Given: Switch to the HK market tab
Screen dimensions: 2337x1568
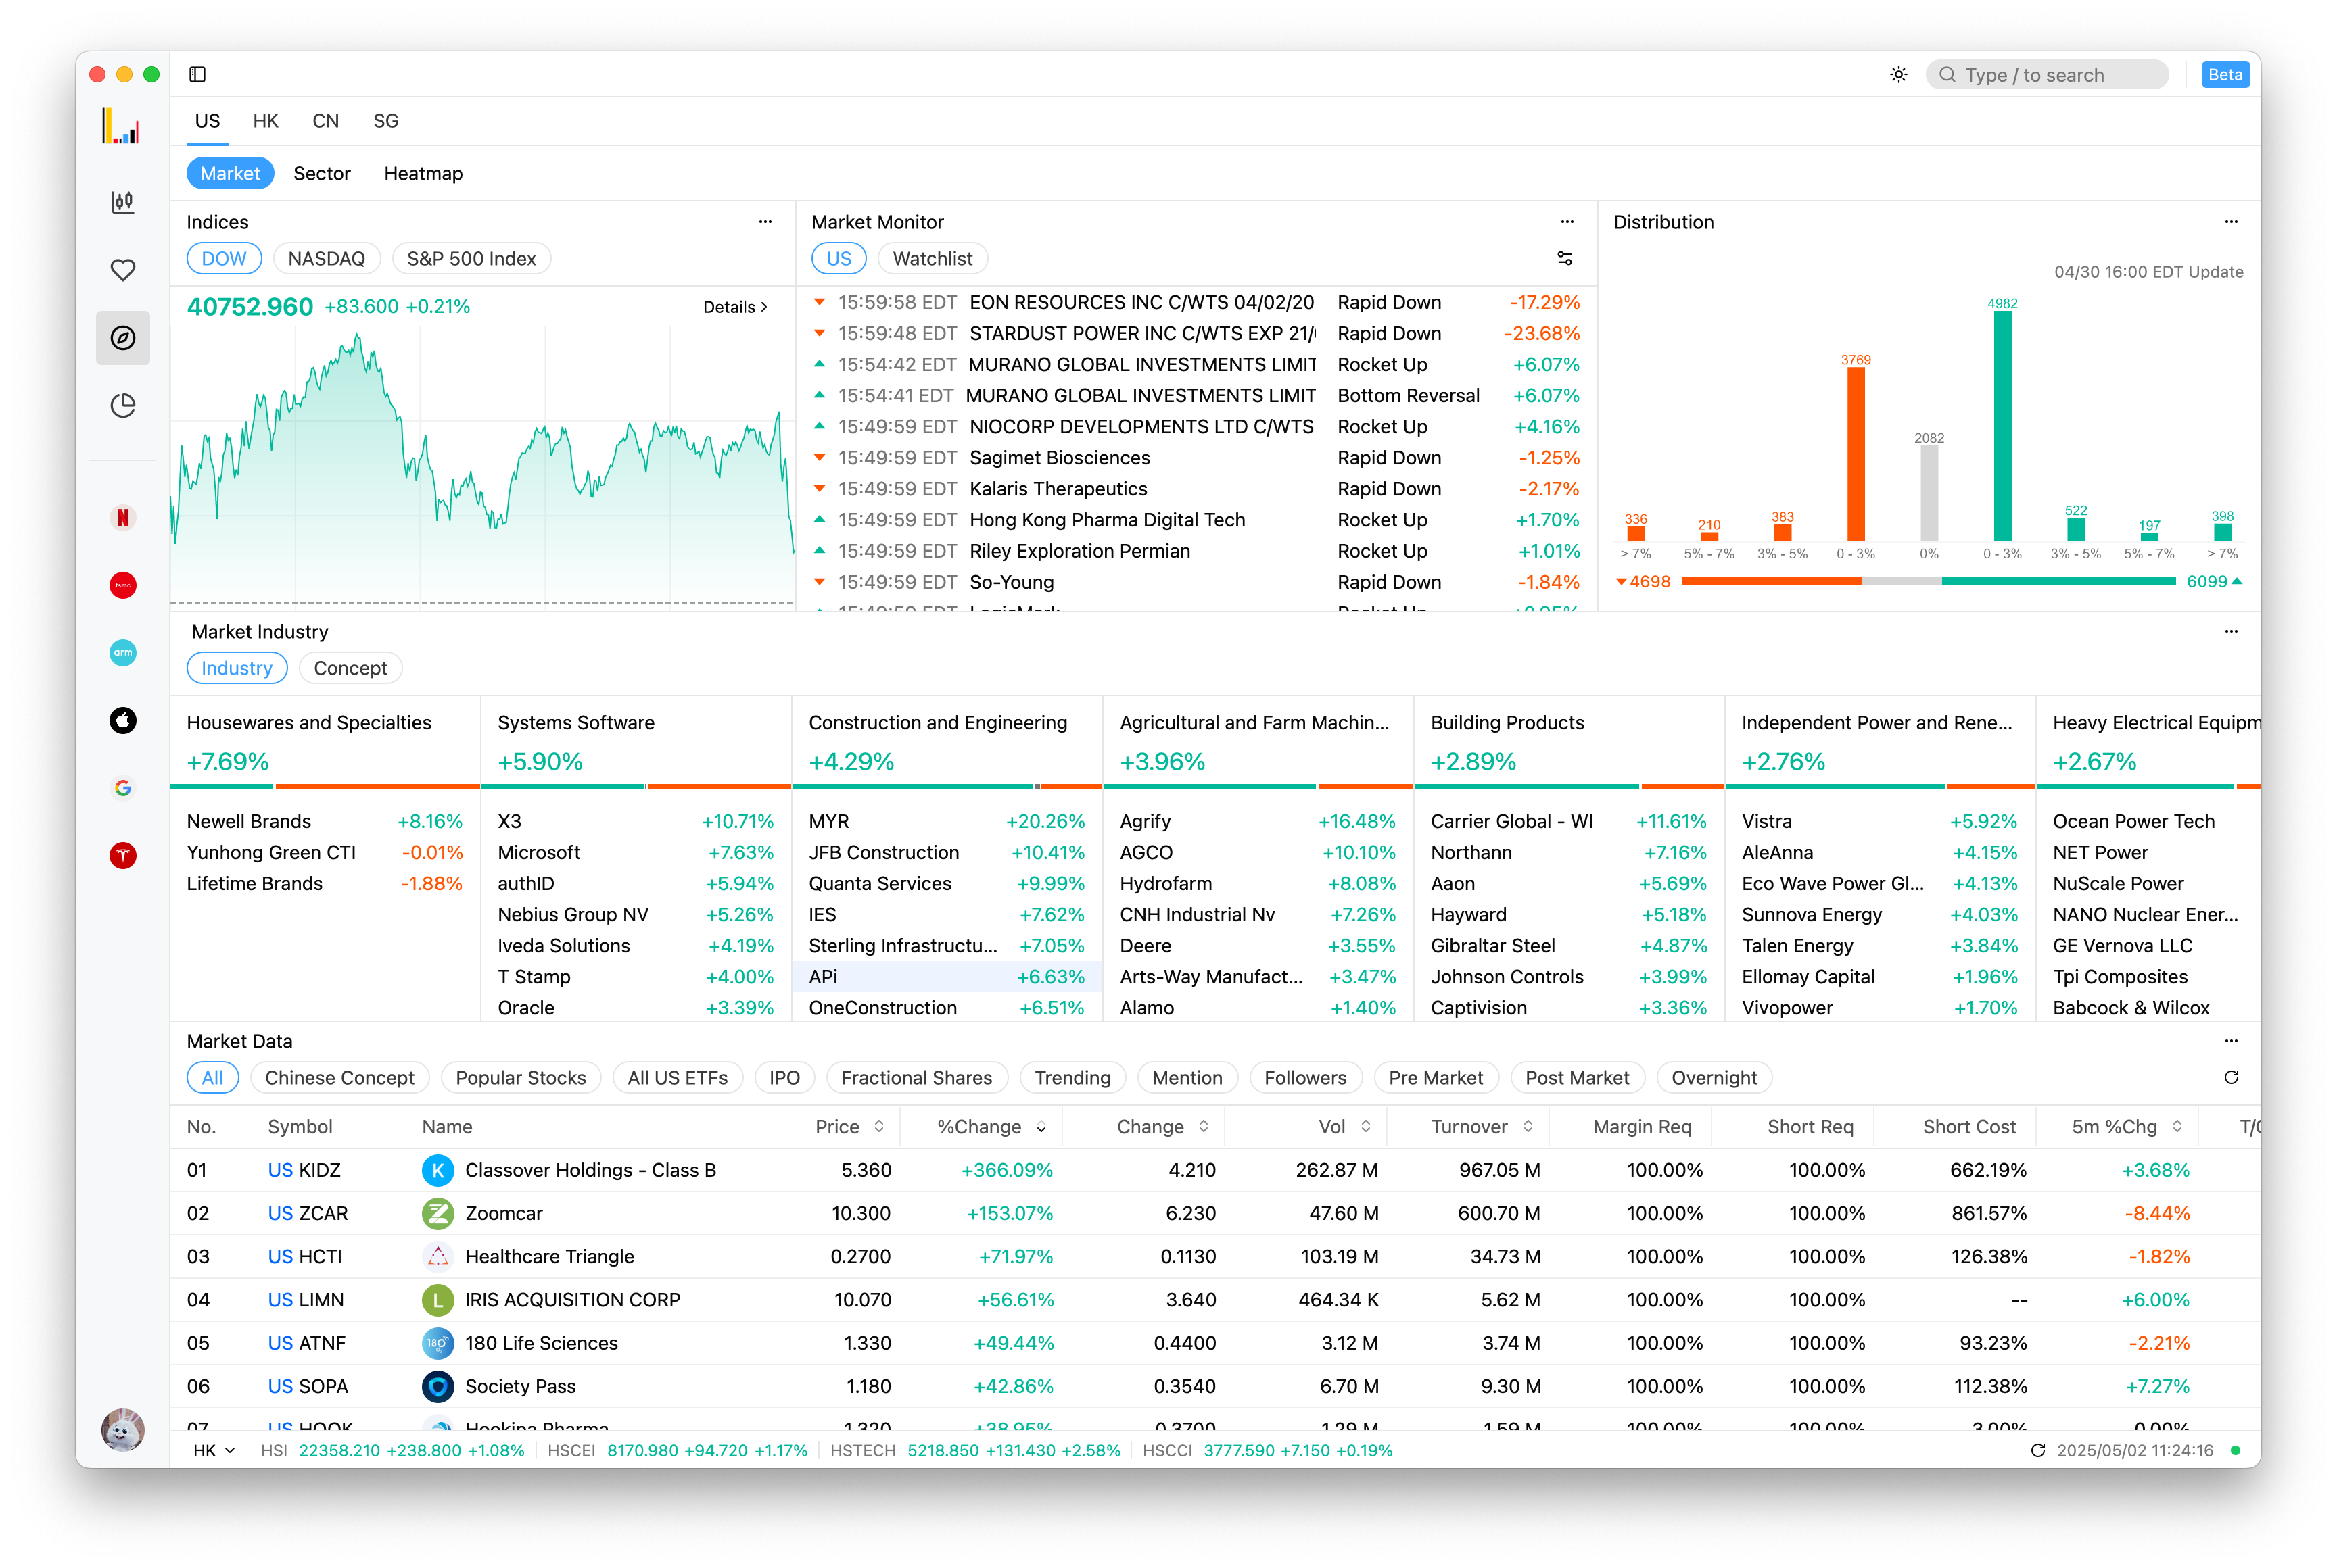Looking at the screenshot, I should 265,121.
